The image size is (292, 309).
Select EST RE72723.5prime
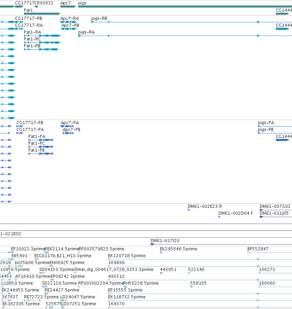click(33, 300)
